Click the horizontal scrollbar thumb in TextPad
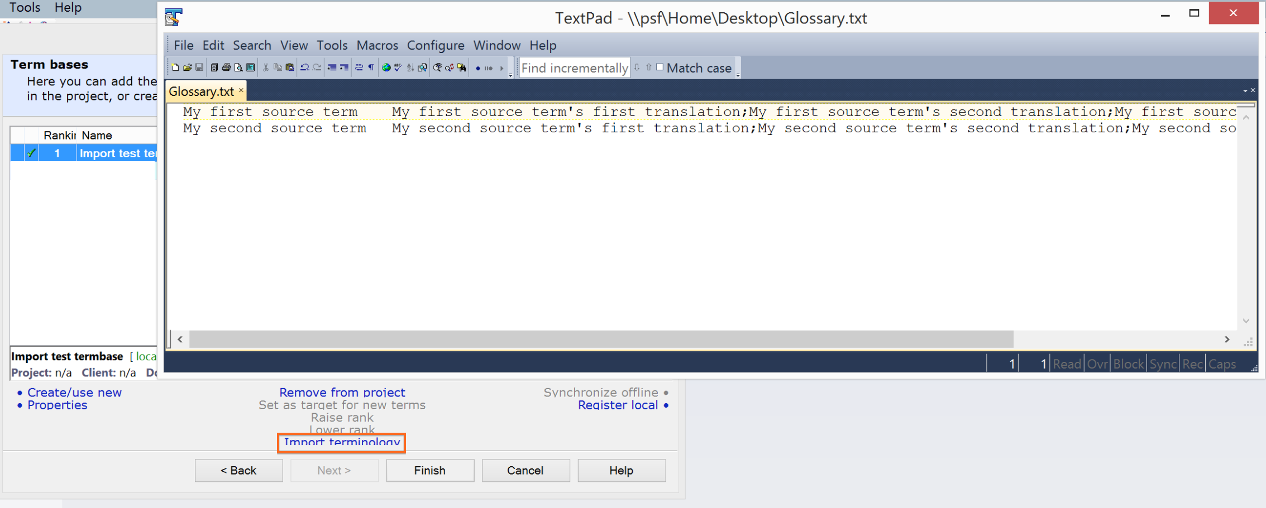This screenshot has width=1266, height=508. pos(601,339)
